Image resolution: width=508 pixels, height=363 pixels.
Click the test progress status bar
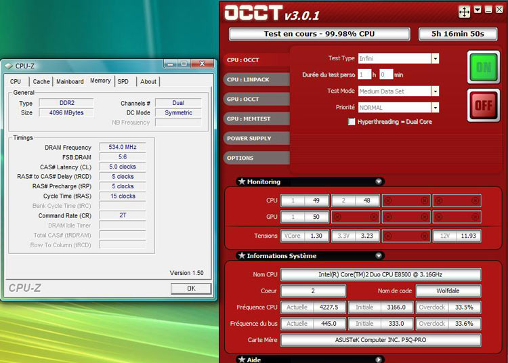pyautogui.click(x=320, y=34)
